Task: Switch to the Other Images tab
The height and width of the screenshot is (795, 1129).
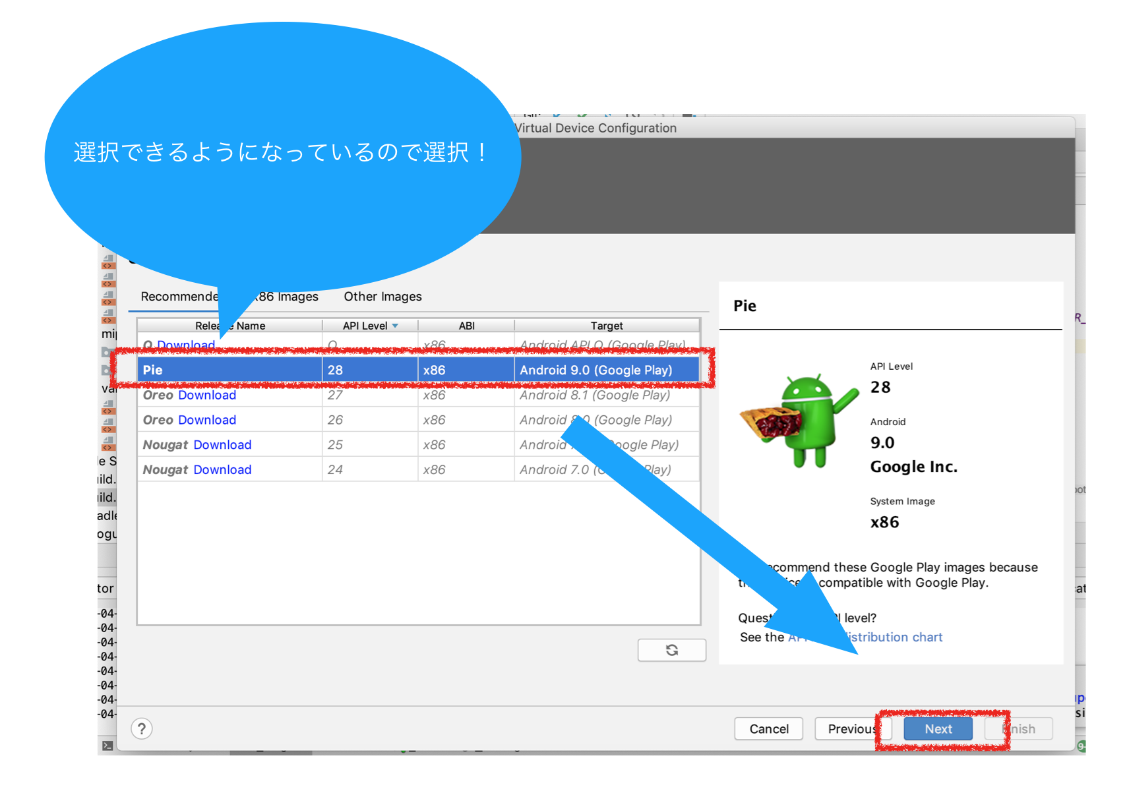Action: (382, 297)
